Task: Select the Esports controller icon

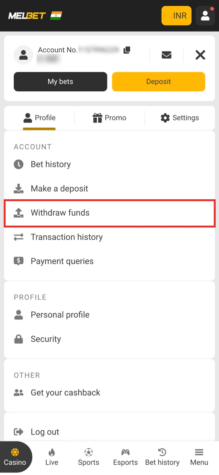Action: [x=125, y=452]
